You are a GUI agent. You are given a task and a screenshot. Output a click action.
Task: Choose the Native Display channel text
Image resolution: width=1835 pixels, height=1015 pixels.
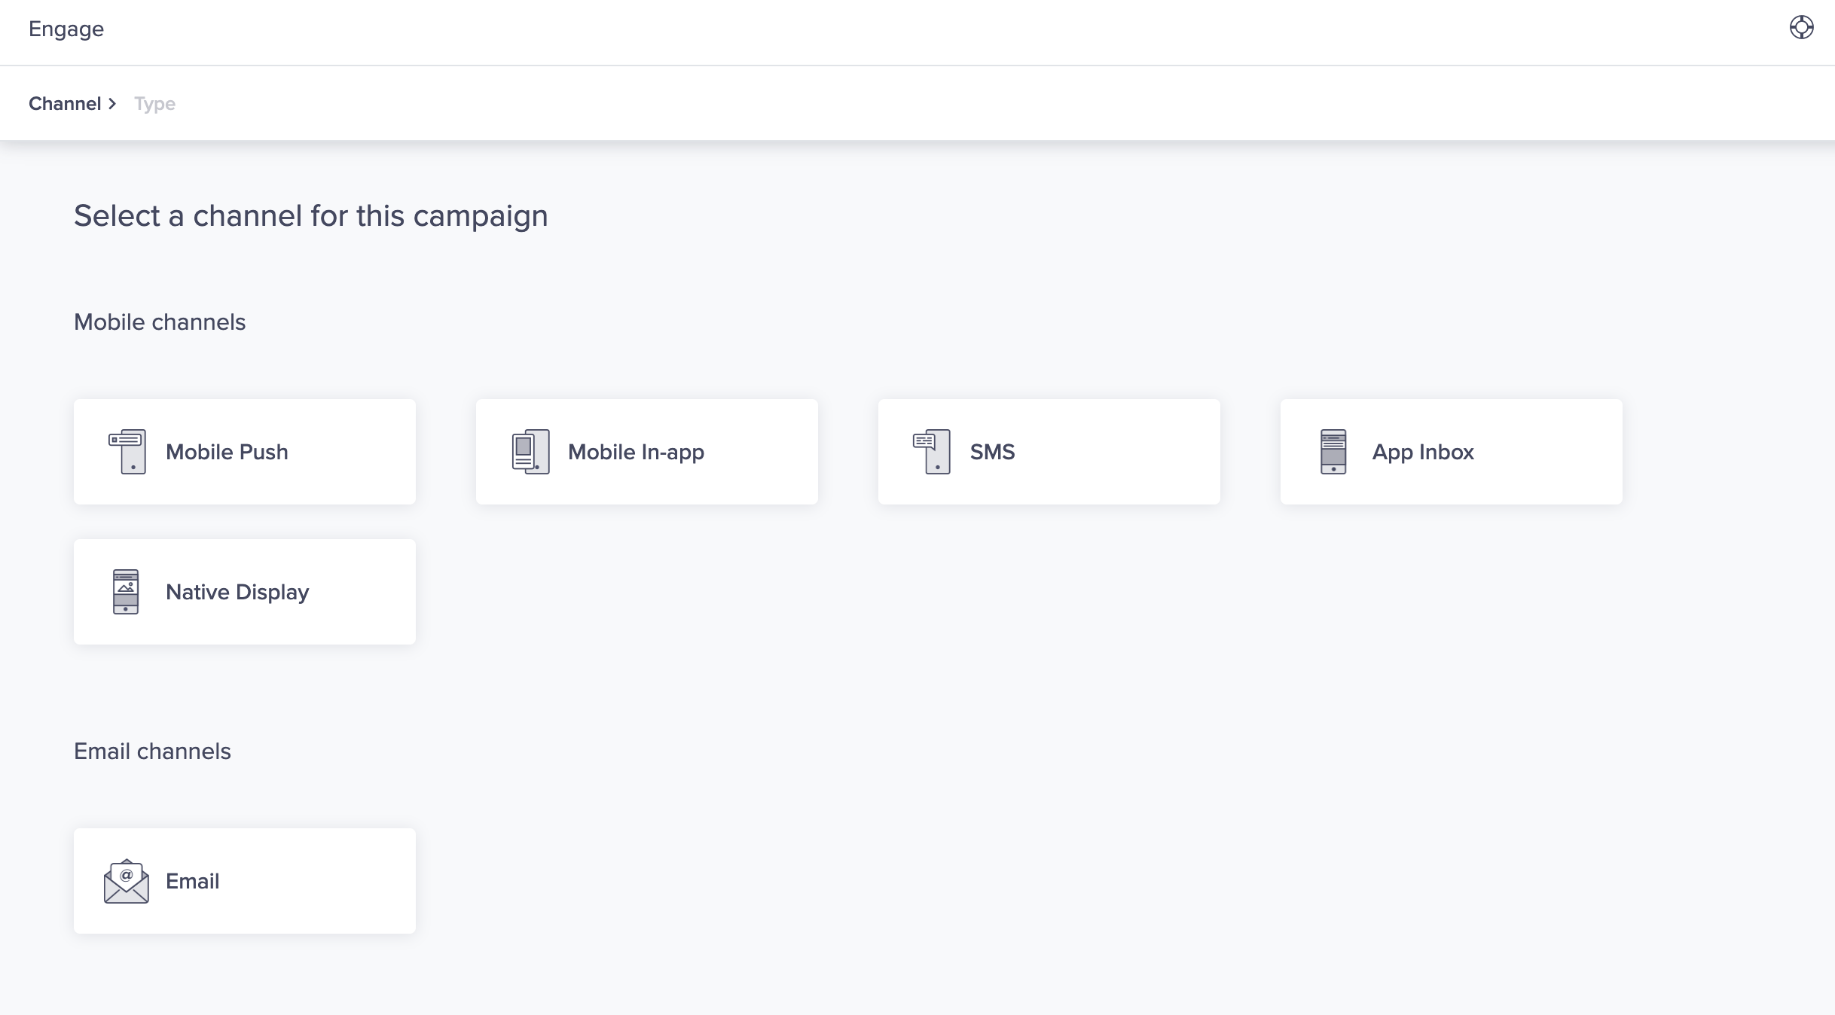point(237,592)
